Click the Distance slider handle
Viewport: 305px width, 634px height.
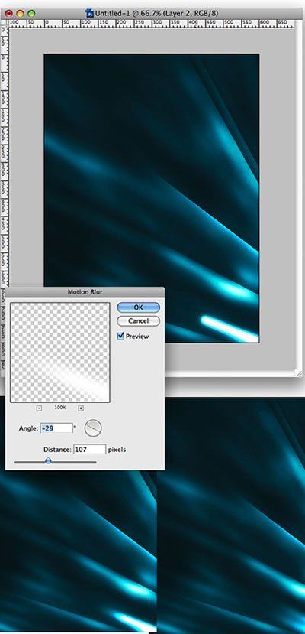coord(48,460)
